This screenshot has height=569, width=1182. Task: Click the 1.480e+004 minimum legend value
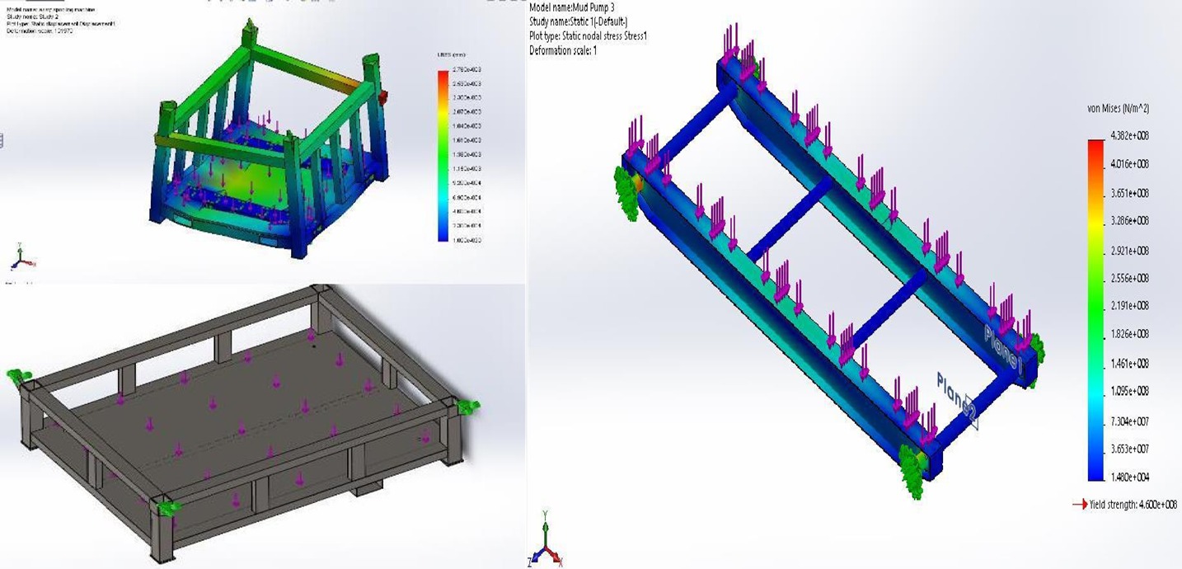coord(1131,477)
